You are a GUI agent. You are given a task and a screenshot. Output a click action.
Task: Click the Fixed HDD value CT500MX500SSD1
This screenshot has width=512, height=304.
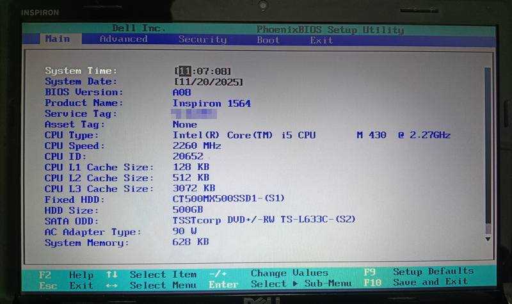coord(228,198)
